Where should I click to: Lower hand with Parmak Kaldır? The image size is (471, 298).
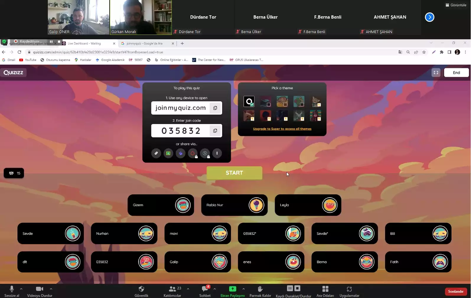tap(260, 291)
